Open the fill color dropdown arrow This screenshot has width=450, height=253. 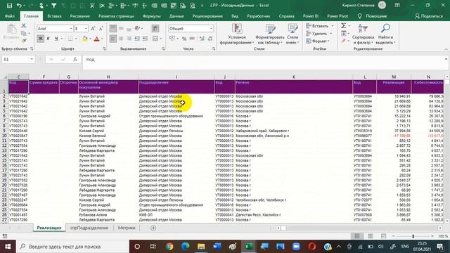tap(90, 39)
